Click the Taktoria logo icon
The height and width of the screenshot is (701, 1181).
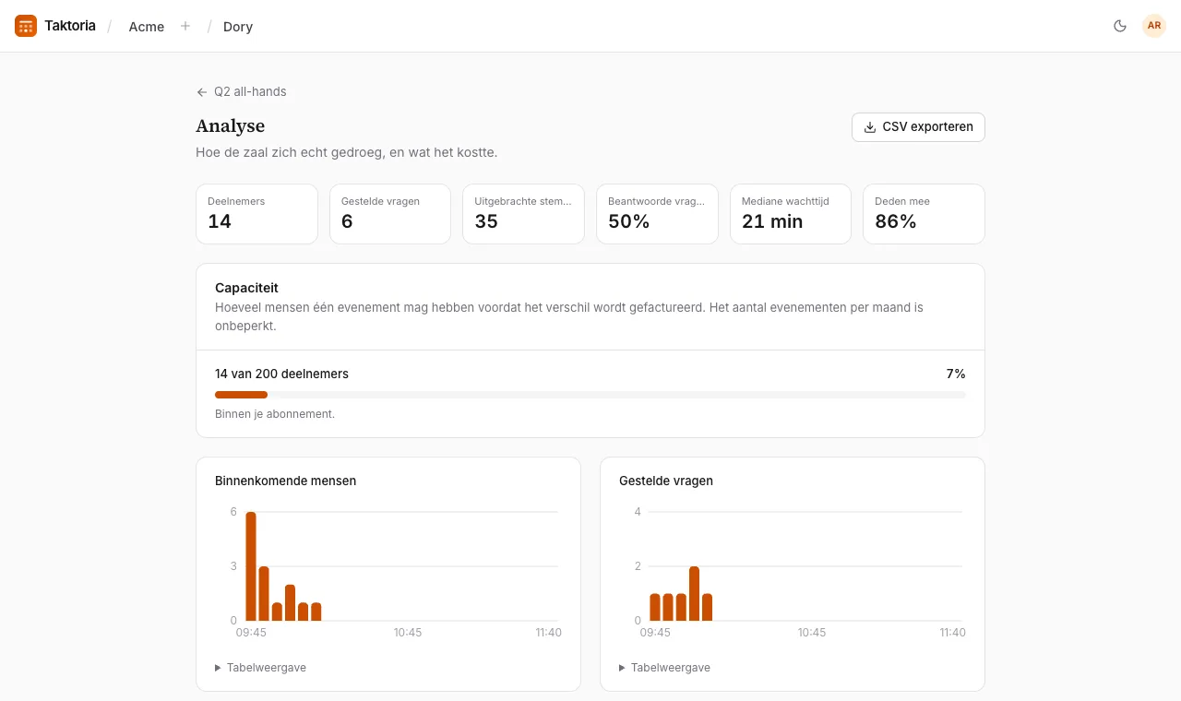tap(26, 26)
